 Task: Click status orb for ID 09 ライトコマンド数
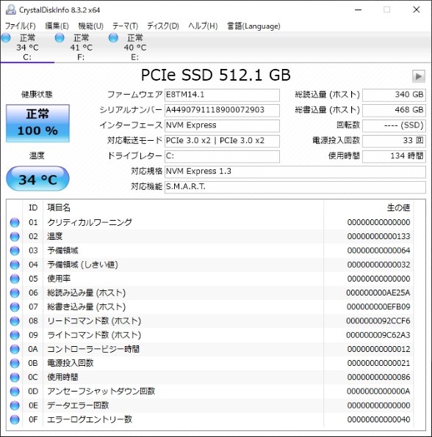coord(15,335)
